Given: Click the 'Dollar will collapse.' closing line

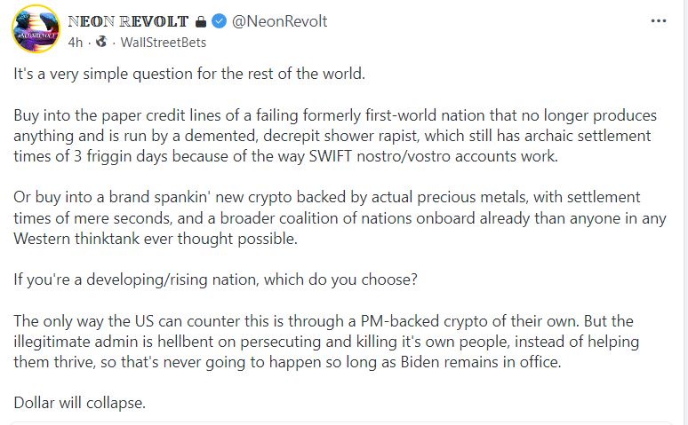Looking at the screenshot, I should [x=79, y=403].
